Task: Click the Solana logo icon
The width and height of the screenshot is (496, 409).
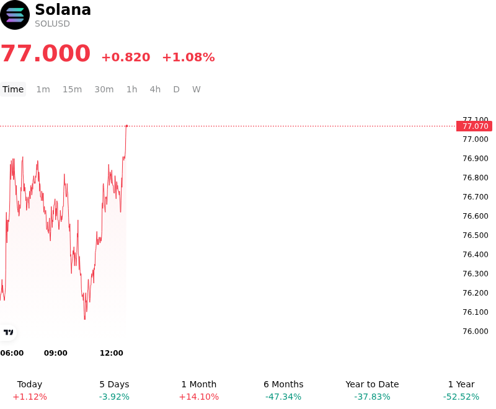Action: [15, 15]
